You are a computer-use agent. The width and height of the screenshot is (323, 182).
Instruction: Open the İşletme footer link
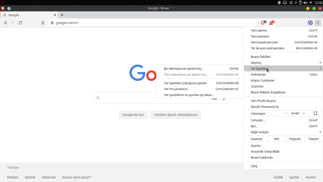click(x=30, y=177)
